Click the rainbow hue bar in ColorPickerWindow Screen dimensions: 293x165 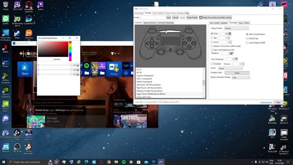point(70,51)
